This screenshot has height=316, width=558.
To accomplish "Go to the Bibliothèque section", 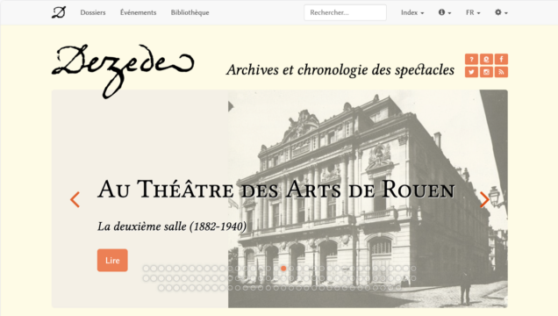I will 190,12.
